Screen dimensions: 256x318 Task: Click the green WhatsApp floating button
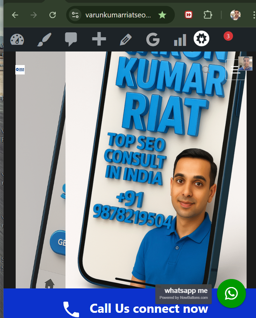point(231,293)
